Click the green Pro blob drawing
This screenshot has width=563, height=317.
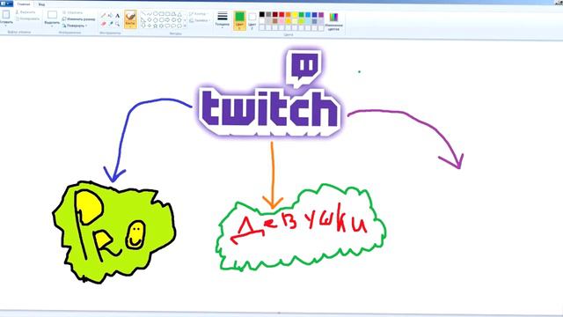(114, 232)
